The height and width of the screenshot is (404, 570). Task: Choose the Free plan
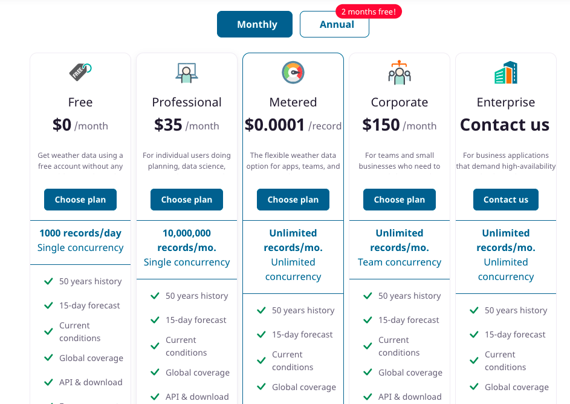tap(80, 200)
